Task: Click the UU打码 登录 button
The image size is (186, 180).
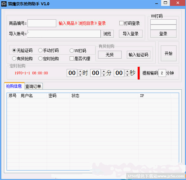Action: click(163, 34)
